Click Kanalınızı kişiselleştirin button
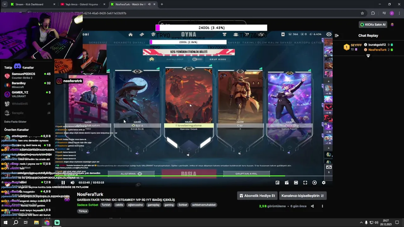This screenshot has width=404, height=227. pyautogui.click(x=303, y=196)
